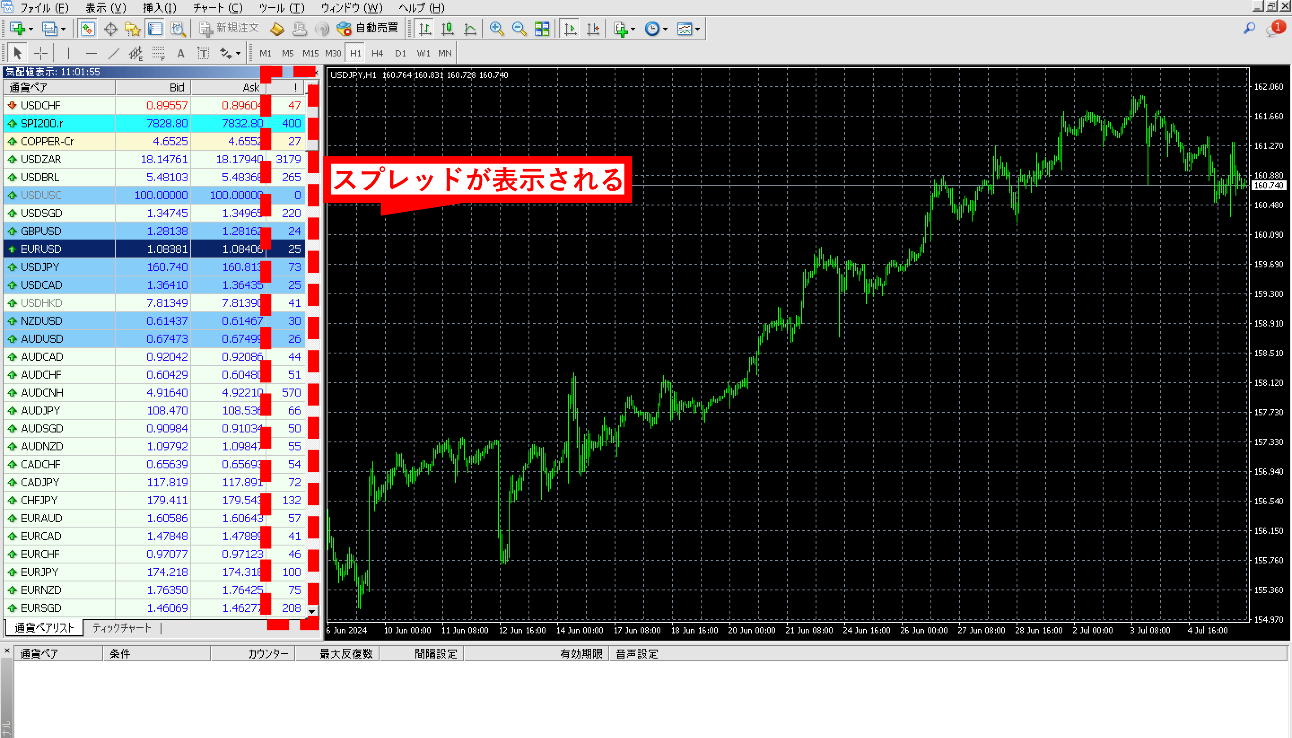Image resolution: width=1292 pixels, height=738 pixels.
Task: Open MetaEditor with the yellow book icon
Action: pyautogui.click(x=277, y=29)
